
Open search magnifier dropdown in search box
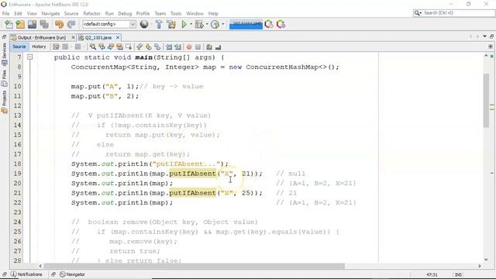pos(418,13)
